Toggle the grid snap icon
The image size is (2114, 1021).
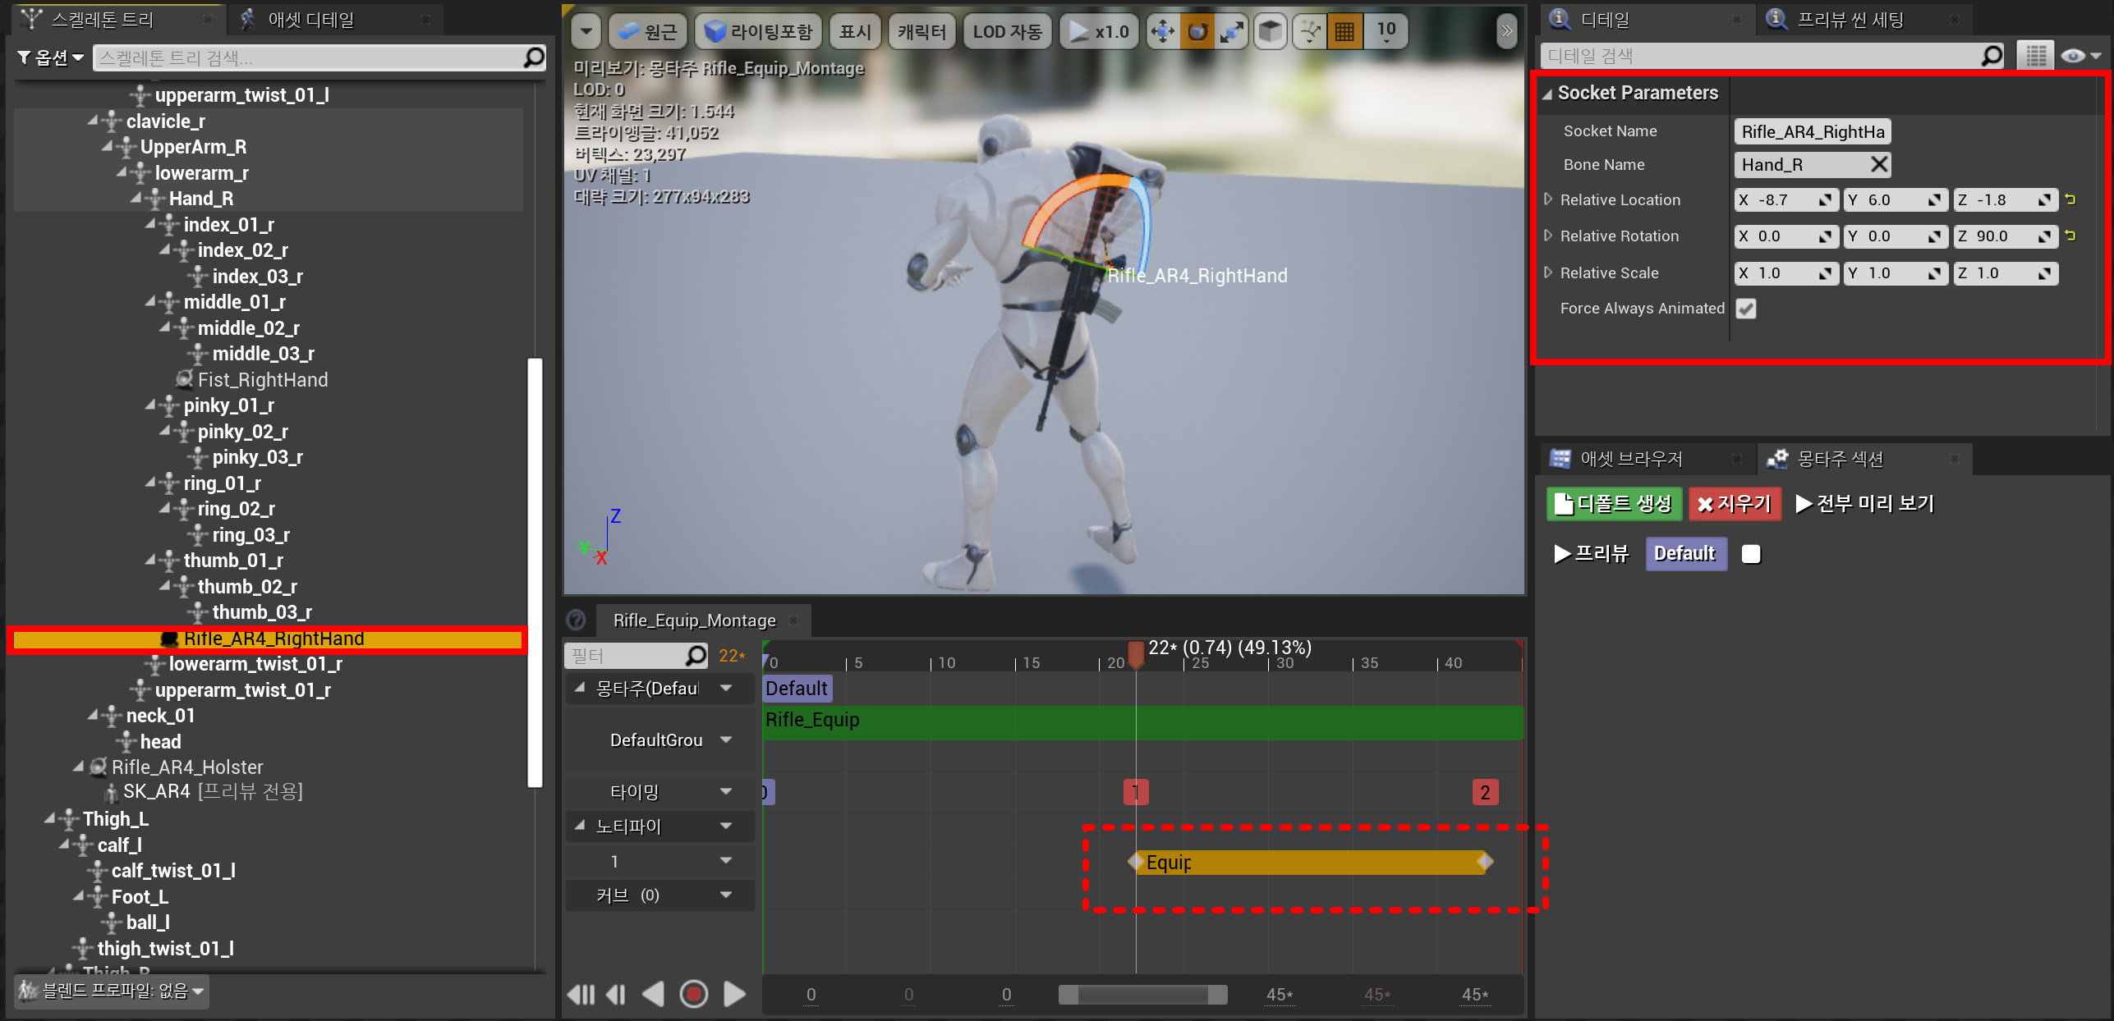(1344, 32)
